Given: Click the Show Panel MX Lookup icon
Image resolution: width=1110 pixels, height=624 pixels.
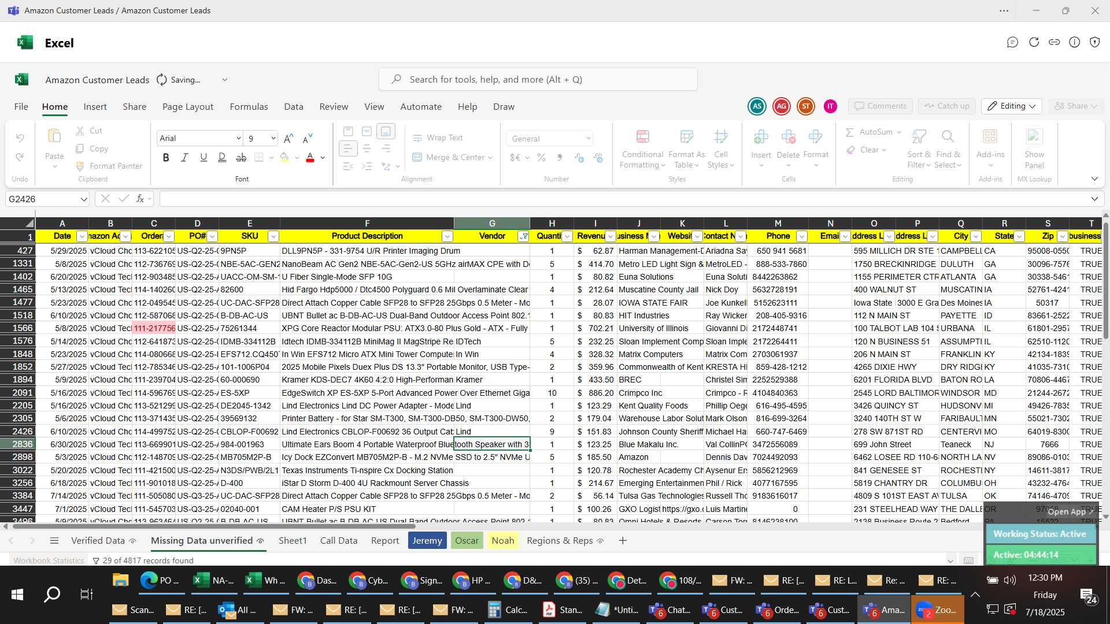Looking at the screenshot, I should pyautogui.click(x=1034, y=137).
